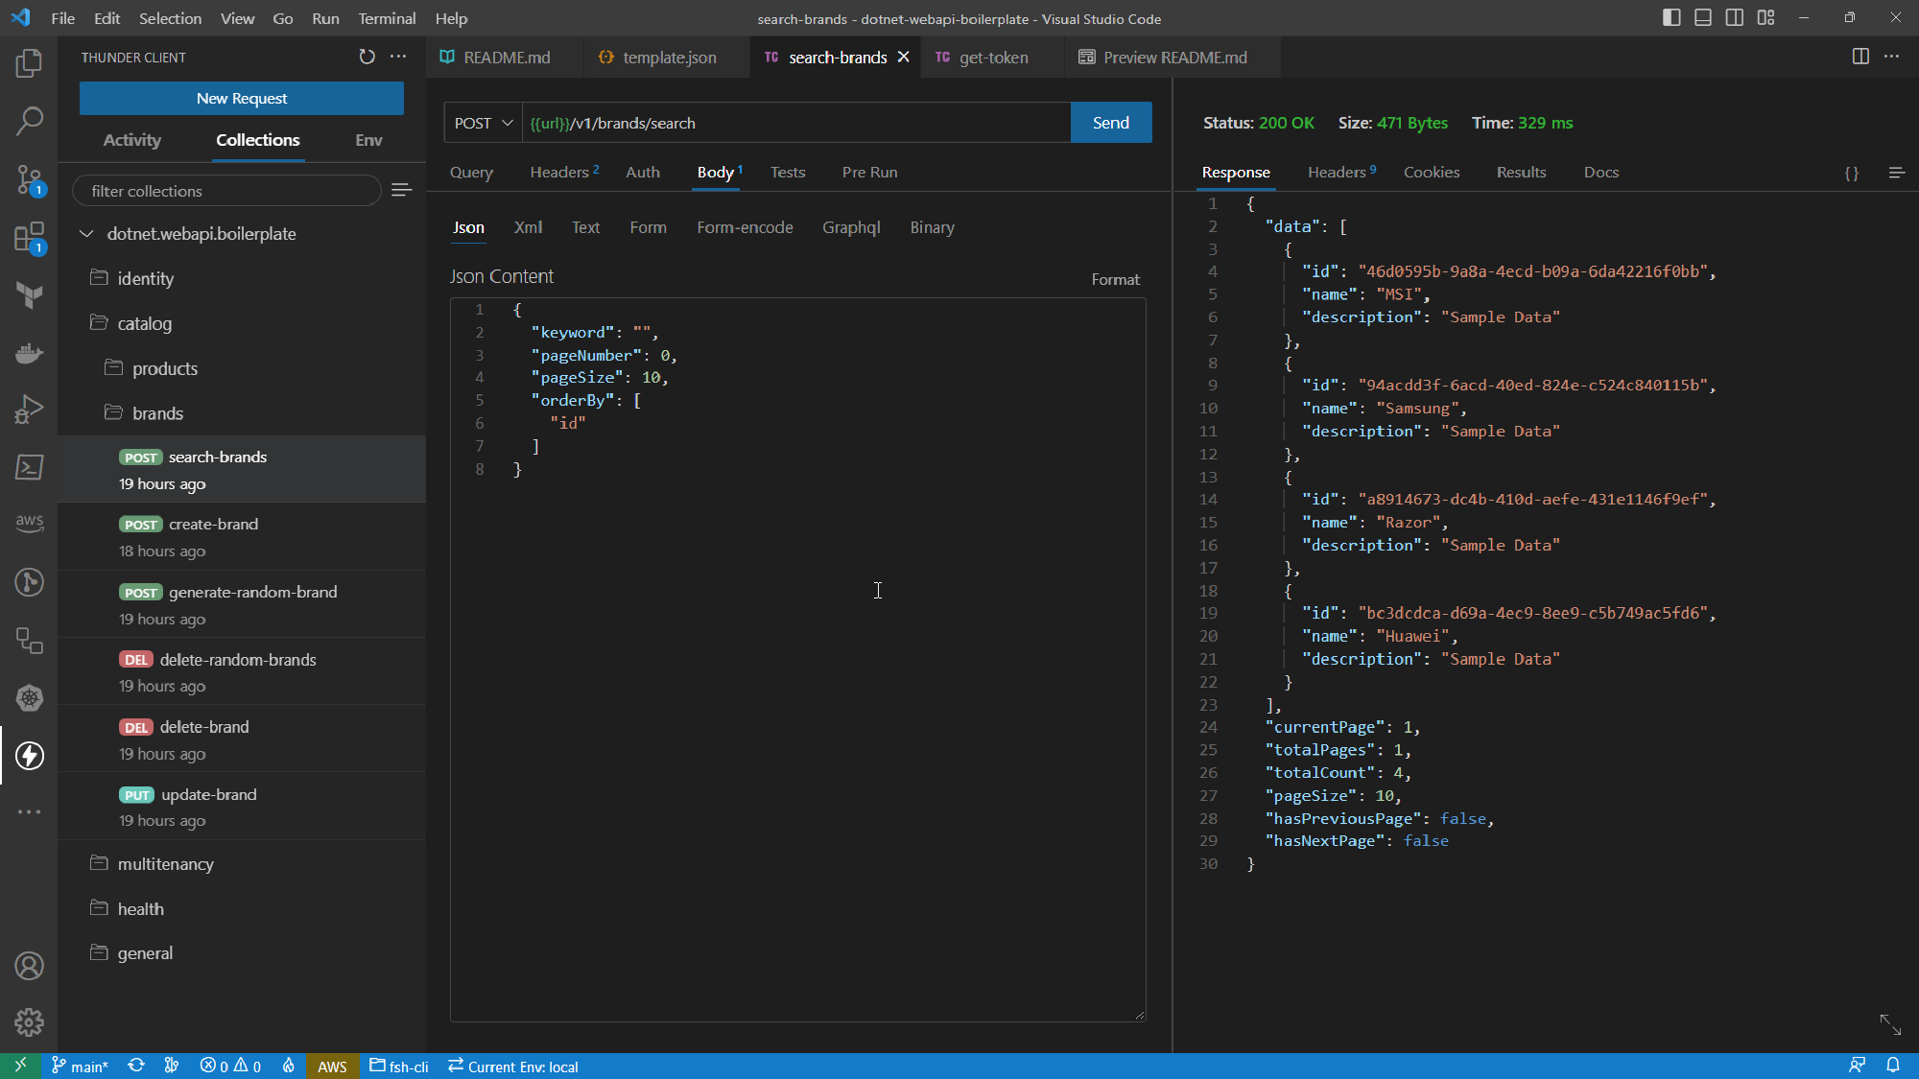
Task: Click the refresh icon in Thunder Client
Action: point(367,58)
